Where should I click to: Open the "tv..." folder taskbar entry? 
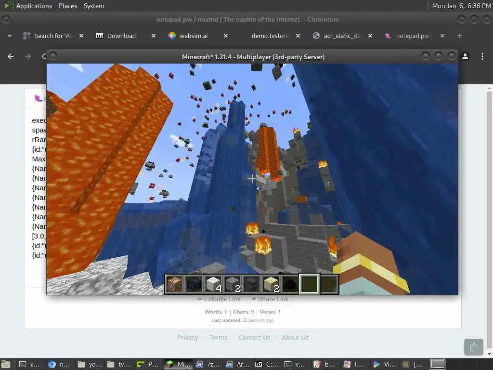(x=119, y=364)
